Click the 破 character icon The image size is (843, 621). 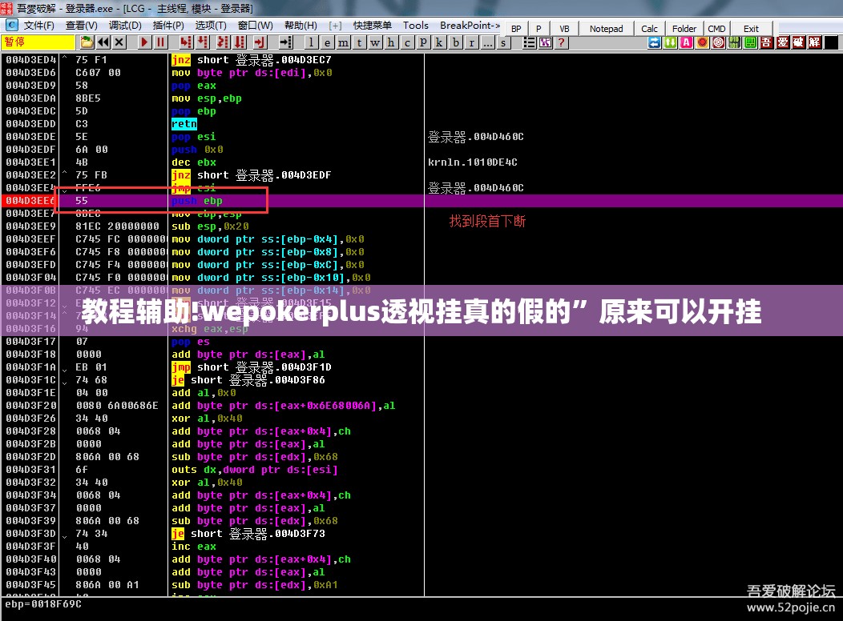(799, 42)
